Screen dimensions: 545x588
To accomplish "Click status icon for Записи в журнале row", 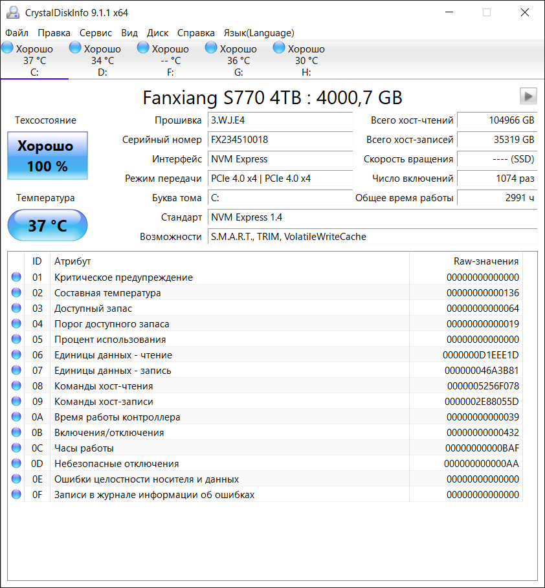I will pyautogui.click(x=16, y=495).
